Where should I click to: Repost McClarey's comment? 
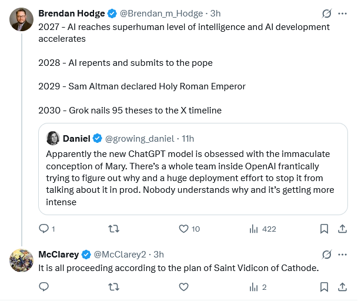coord(114,287)
